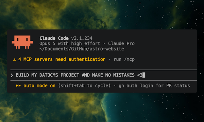Click in the prompt input field
This screenshot has width=204, height=122.
[104, 75]
